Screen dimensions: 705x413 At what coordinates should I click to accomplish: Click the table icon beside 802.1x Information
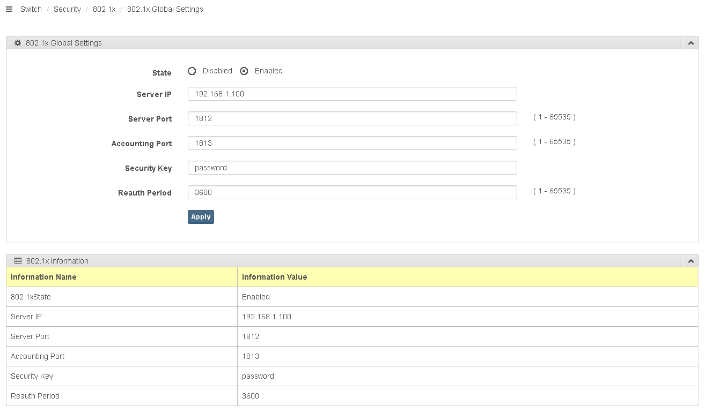[18, 261]
